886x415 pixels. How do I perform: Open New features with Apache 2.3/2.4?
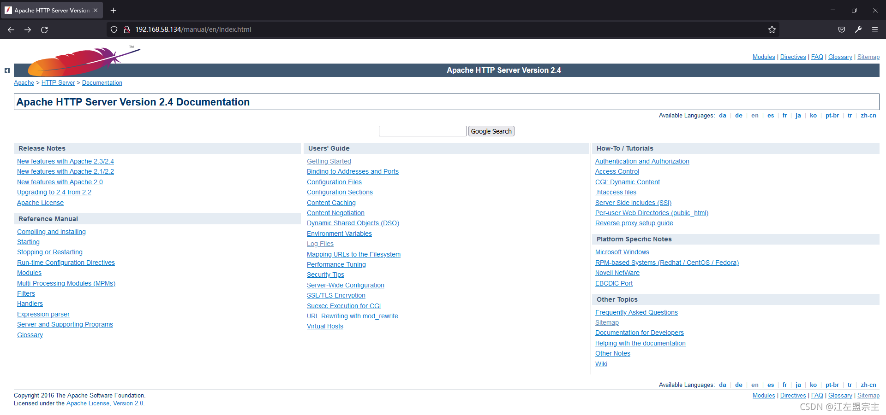66,161
